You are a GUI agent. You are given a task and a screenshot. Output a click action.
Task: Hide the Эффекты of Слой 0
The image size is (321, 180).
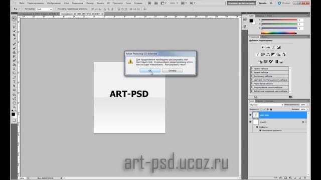257,127
